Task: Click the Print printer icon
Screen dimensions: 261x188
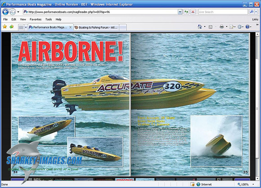Action: pos(221,27)
